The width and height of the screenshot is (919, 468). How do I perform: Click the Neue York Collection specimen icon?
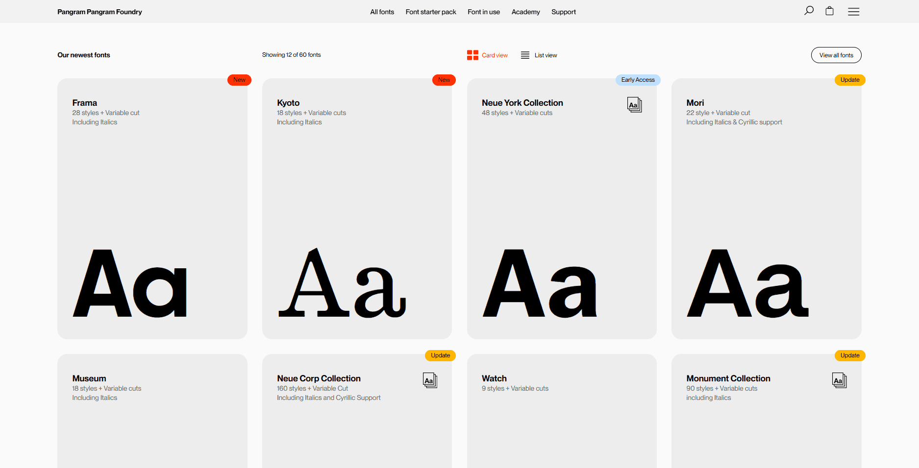[x=634, y=105]
